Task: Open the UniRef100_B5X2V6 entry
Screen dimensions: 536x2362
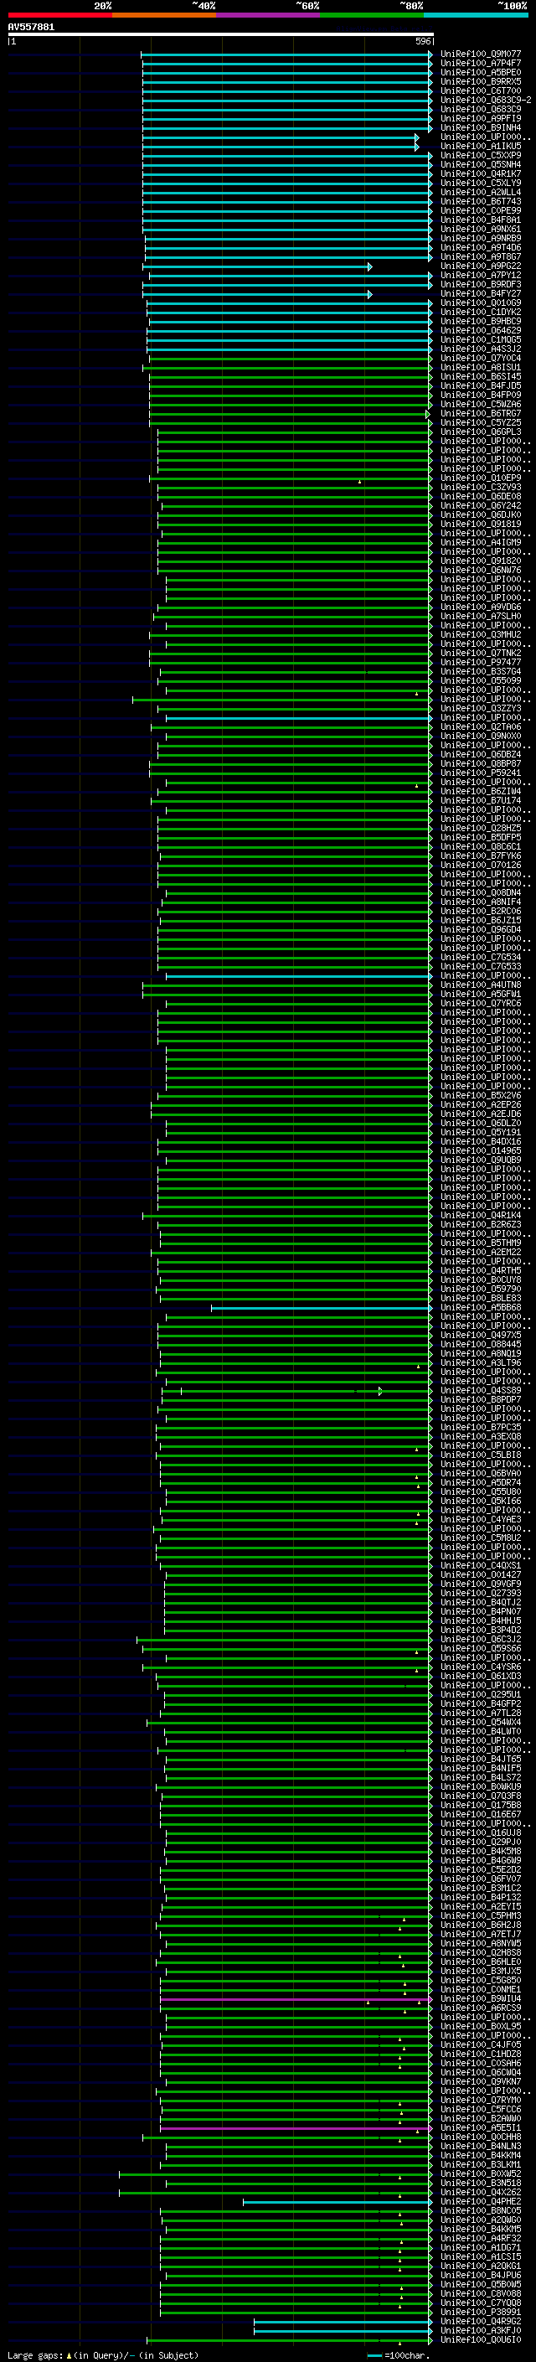Action: click(x=480, y=1096)
